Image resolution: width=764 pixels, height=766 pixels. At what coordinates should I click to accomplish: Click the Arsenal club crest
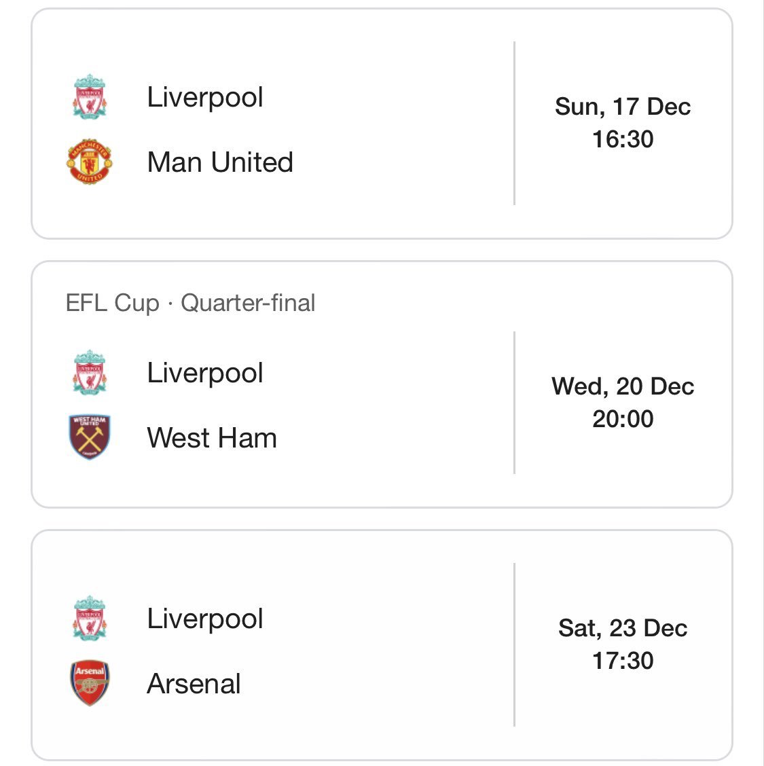[90, 683]
